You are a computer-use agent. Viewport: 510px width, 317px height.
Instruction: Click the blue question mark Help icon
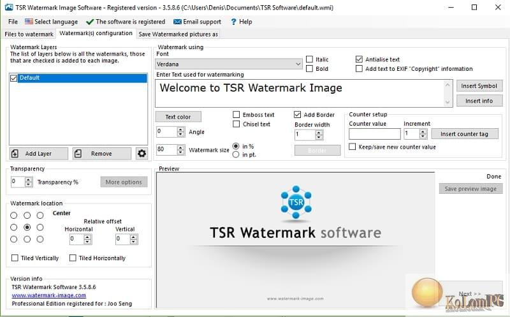click(233, 22)
